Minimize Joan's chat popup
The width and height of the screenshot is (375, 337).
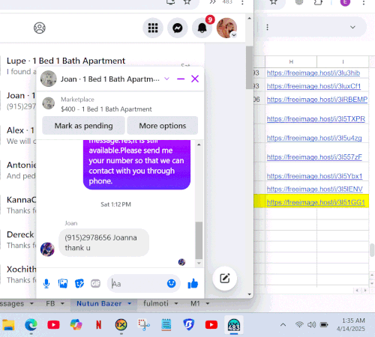tap(181, 79)
